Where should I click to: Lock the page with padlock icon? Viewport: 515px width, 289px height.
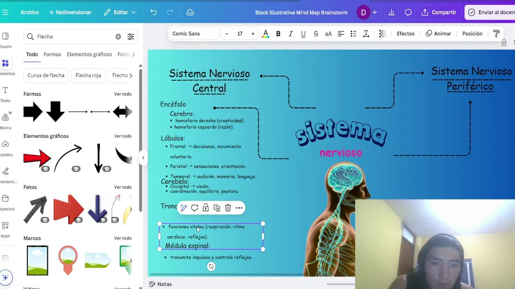(504, 43)
